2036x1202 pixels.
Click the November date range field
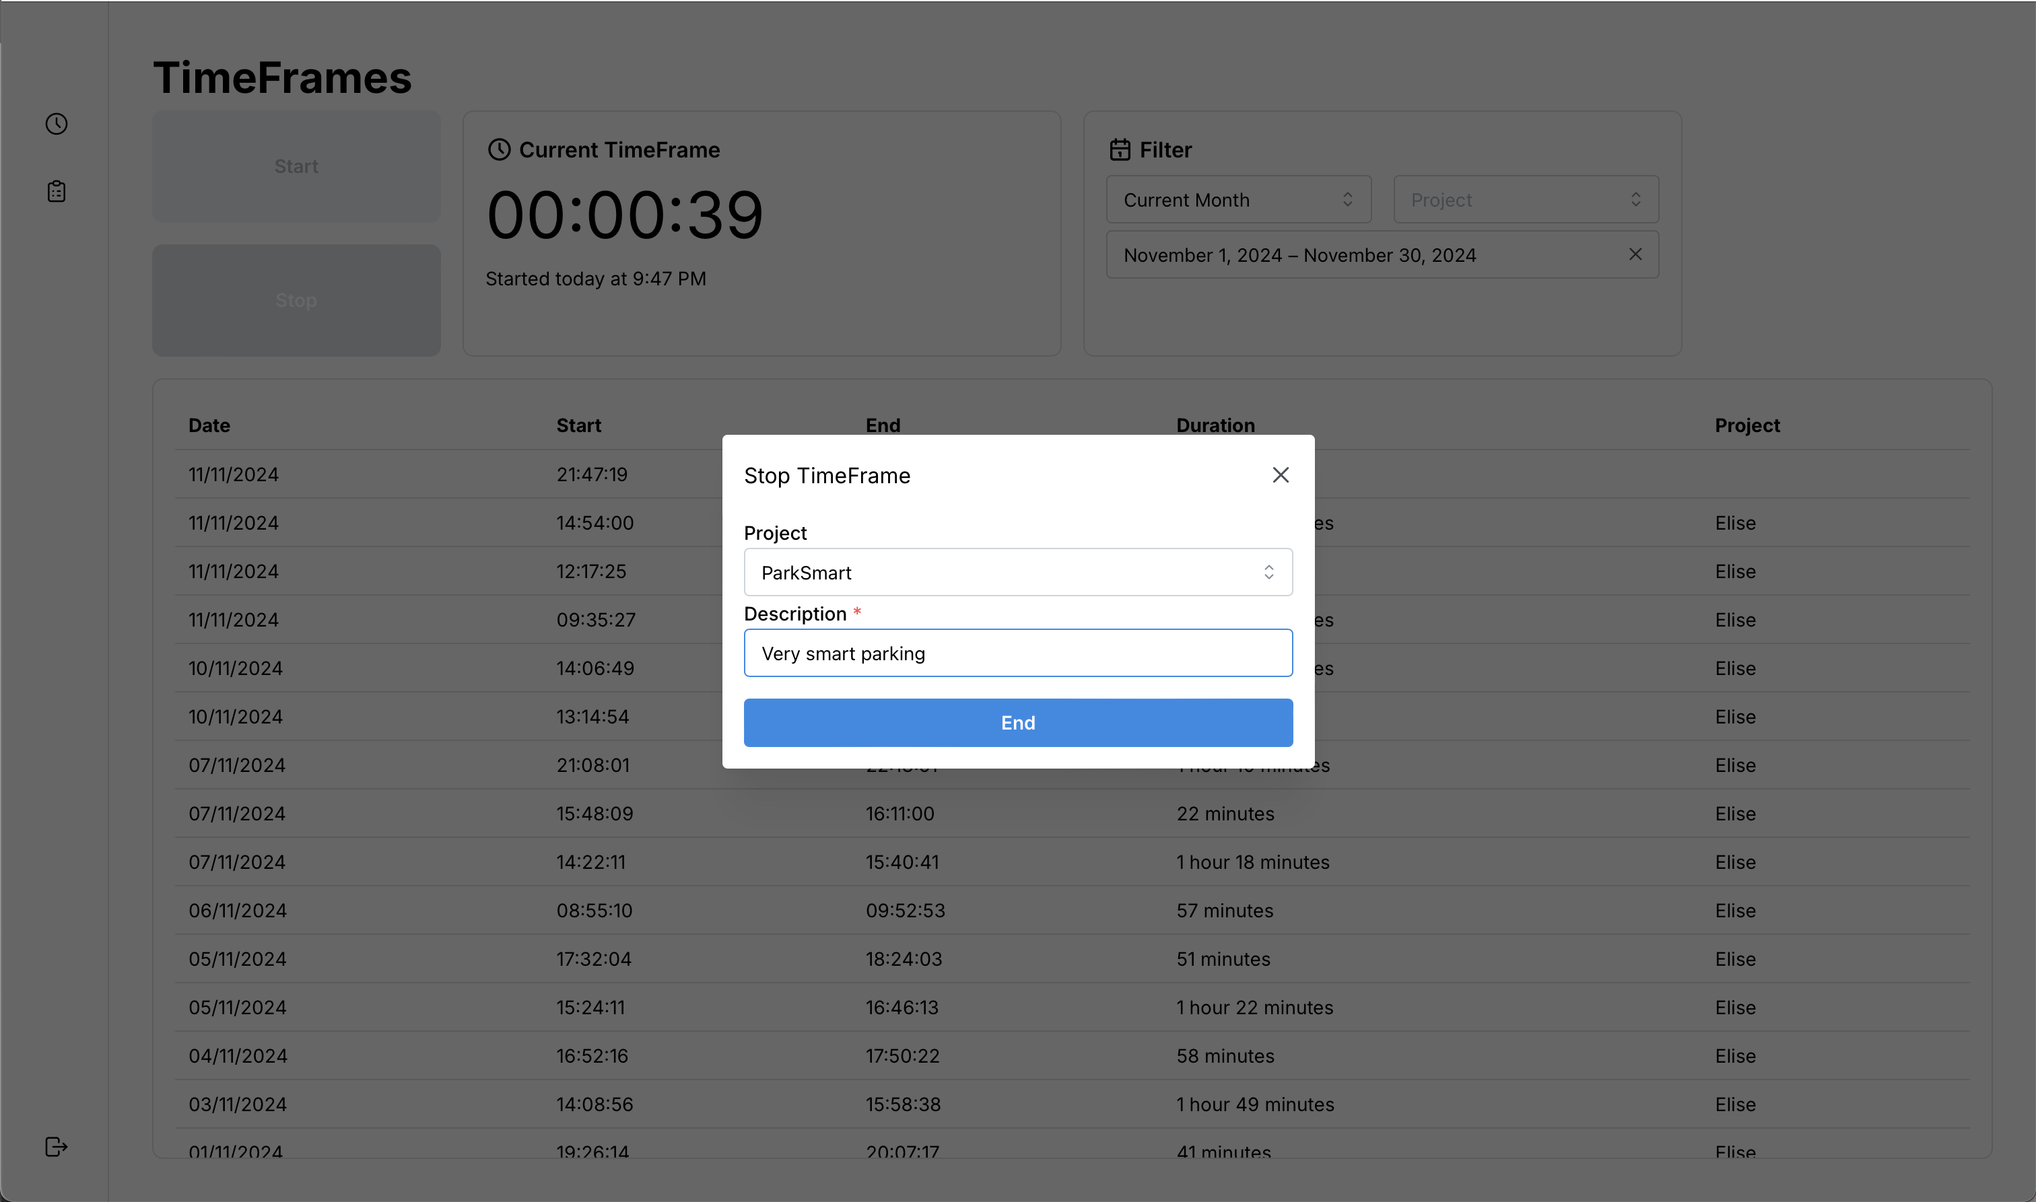[1361, 255]
